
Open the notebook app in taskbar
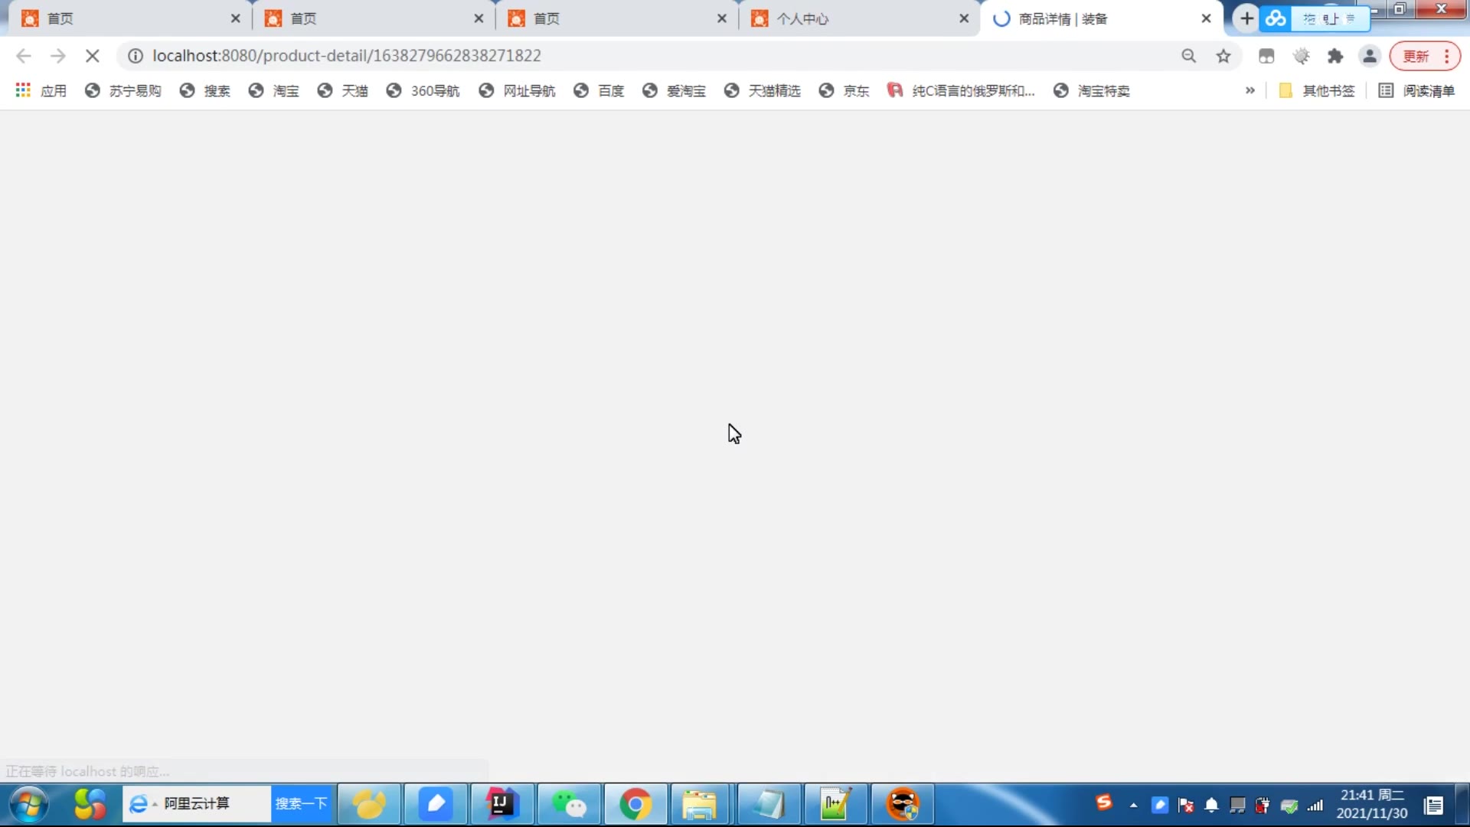coord(769,804)
